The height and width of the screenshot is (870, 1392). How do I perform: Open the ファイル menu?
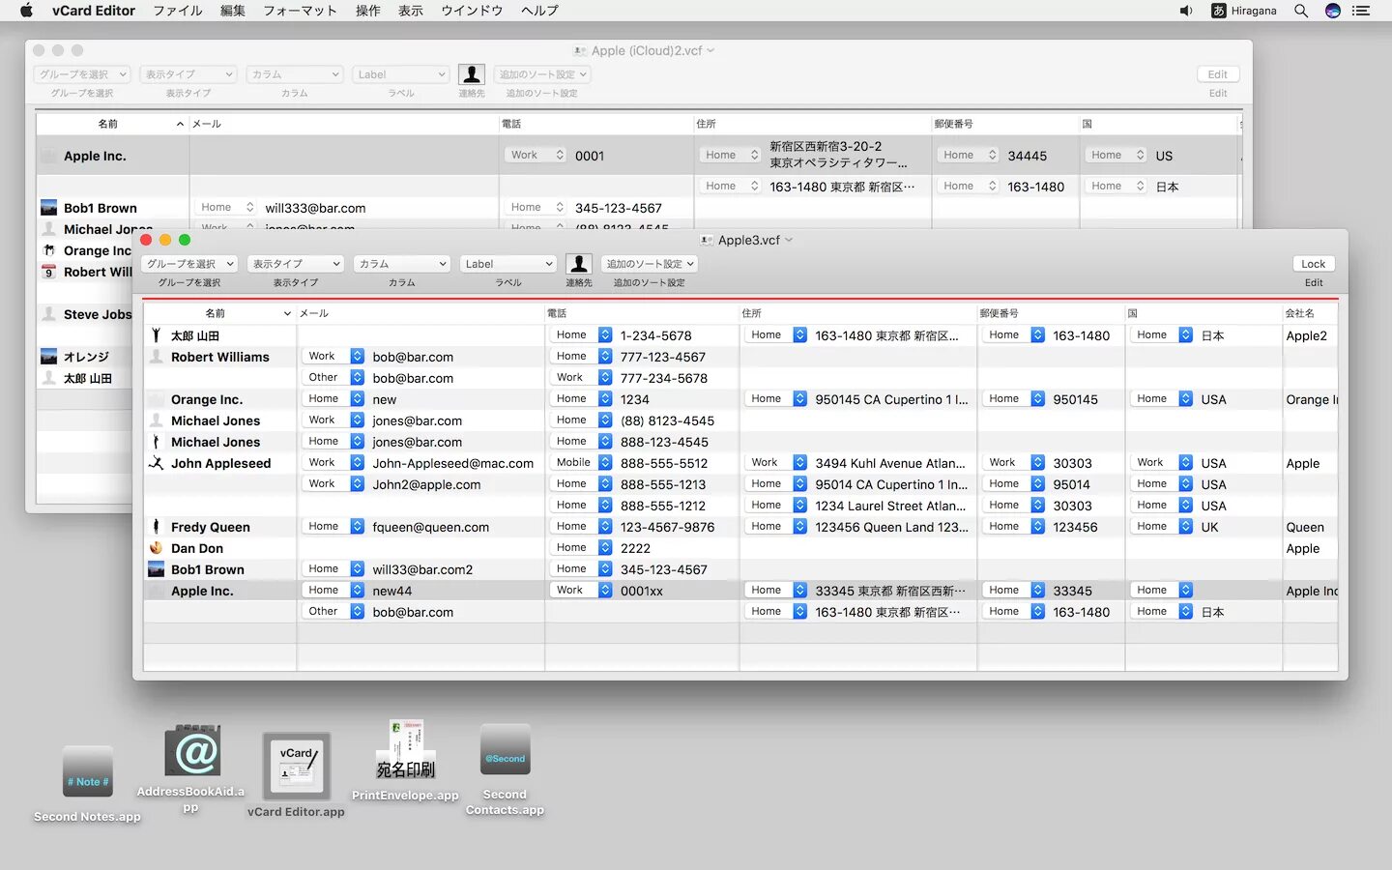(178, 11)
